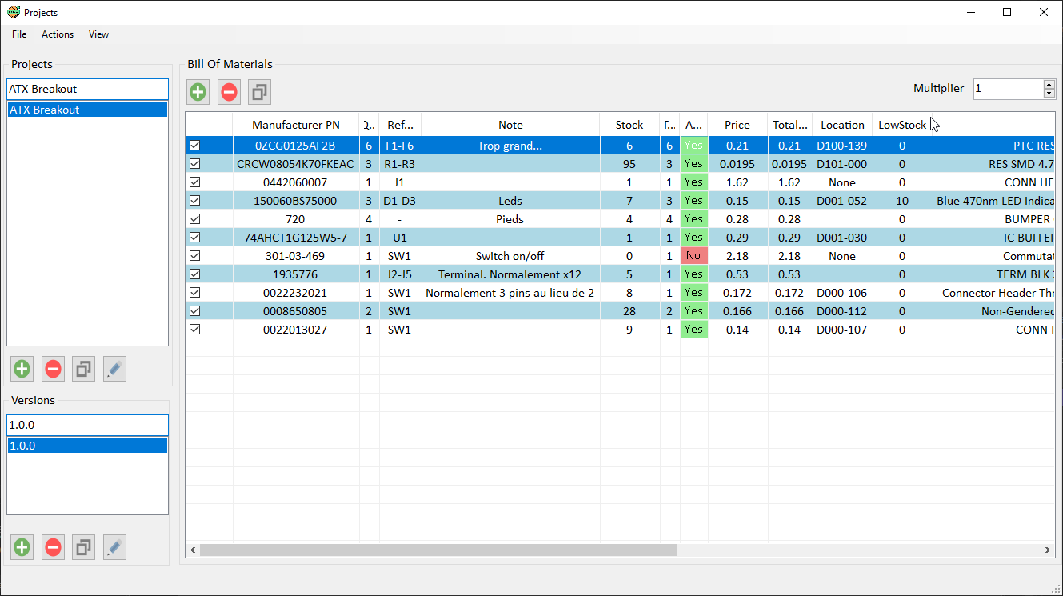Toggle checkbox for part 0442060007
This screenshot has width=1063, height=596.
pos(194,182)
